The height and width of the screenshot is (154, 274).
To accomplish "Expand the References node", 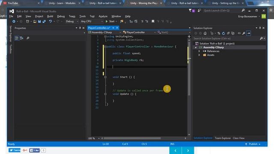I will 199,51.
